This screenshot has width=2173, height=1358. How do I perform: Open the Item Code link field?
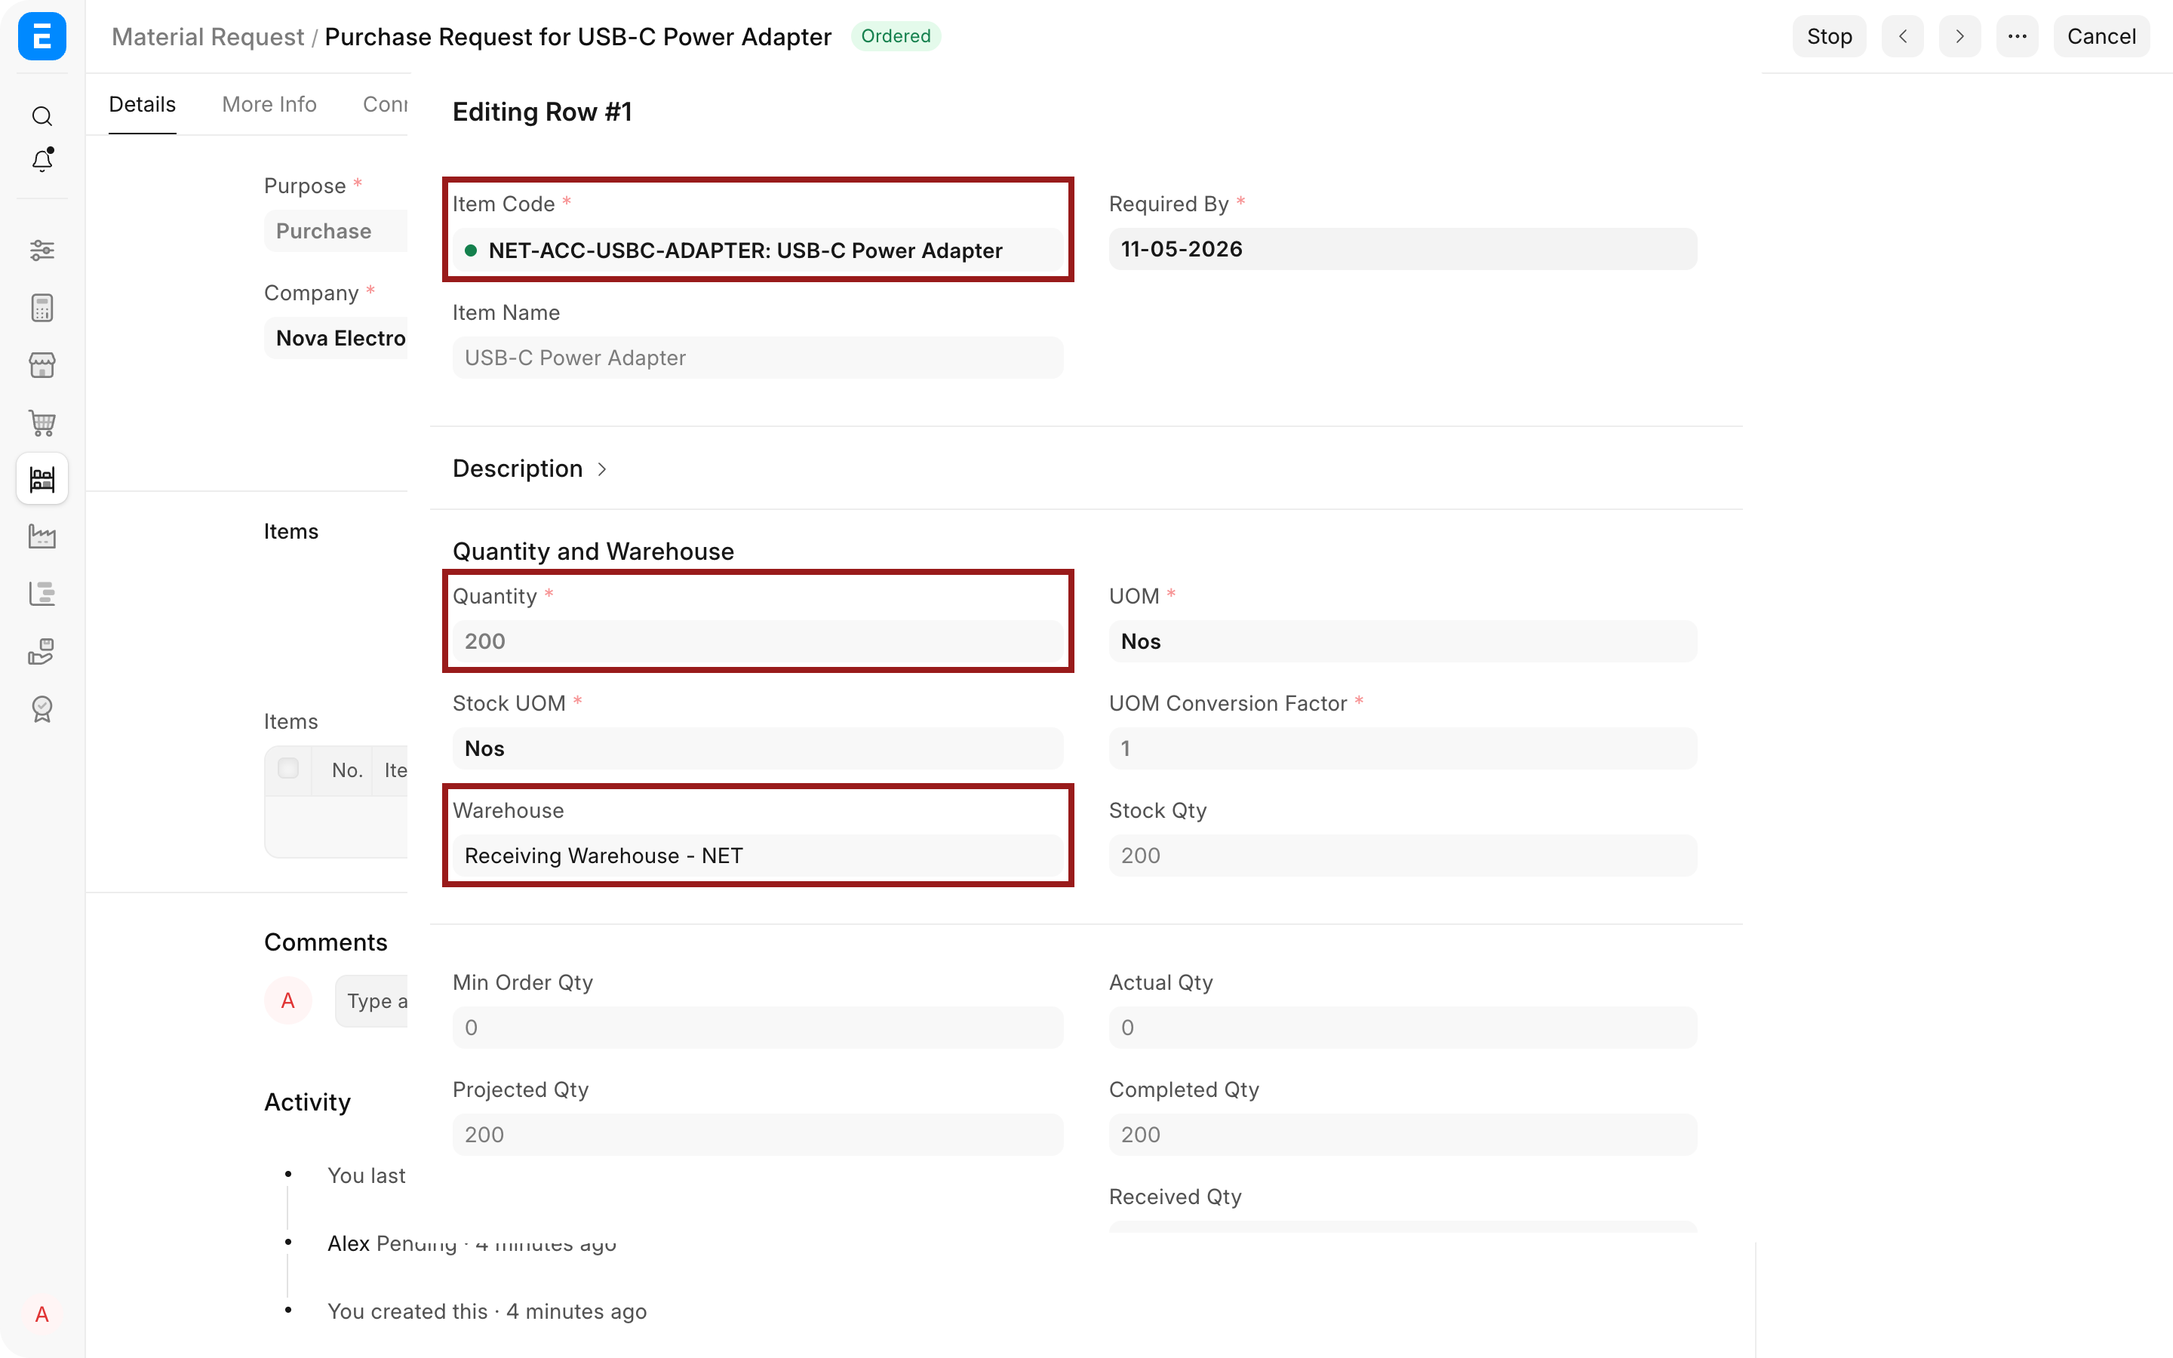pyautogui.click(x=758, y=250)
